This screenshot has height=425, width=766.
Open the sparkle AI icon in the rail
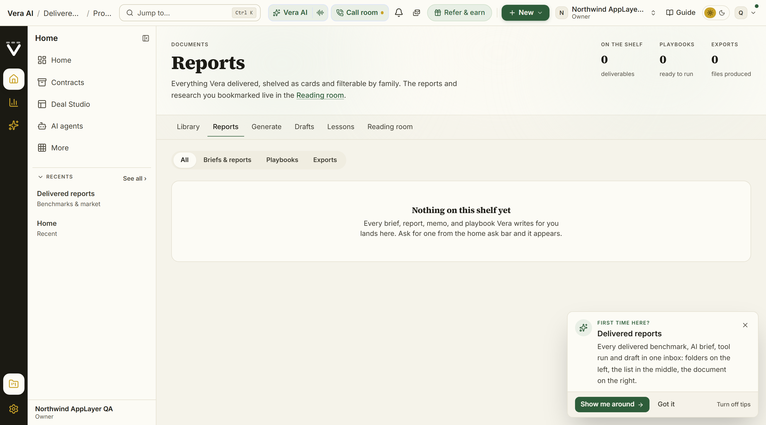pos(14,125)
